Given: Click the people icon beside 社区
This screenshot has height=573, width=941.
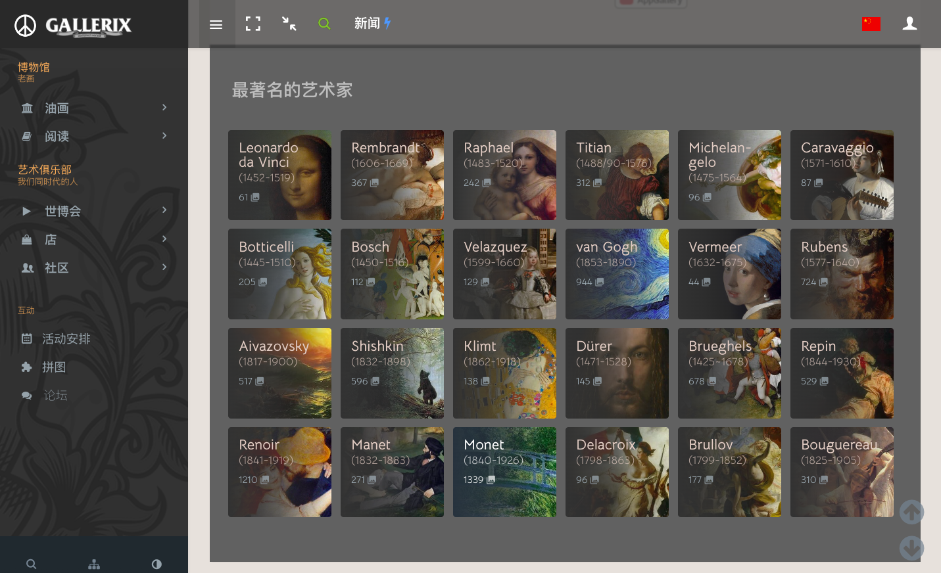Looking at the screenshot, I should 28,267.
